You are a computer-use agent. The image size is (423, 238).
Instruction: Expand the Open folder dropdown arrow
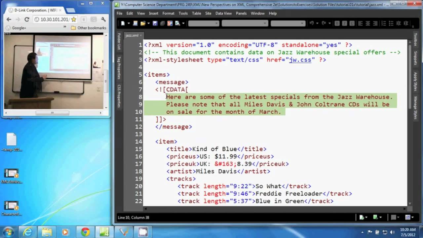click(148, 23)
